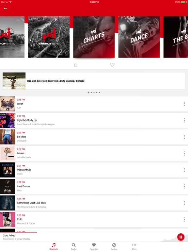Open more options for the song Cold
This screenshot has width=188, height=251.
click(x=184, y=219)
